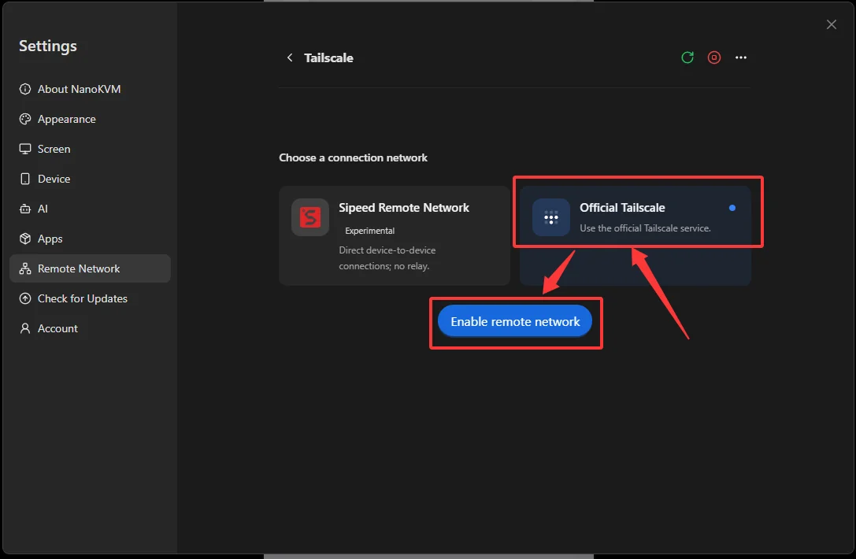The width and height of the screenshot is (856, 559).
Task: Open Check for Updates page
Action: pos(90,298)
